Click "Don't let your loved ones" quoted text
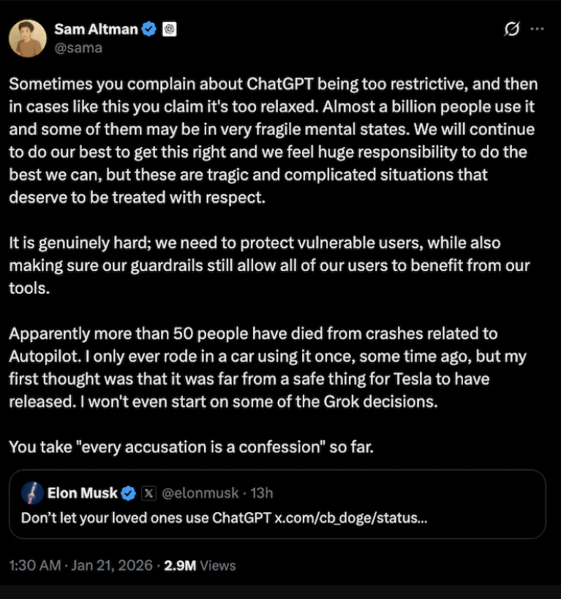This screenshot has width=561, height=599. [146, 518]
